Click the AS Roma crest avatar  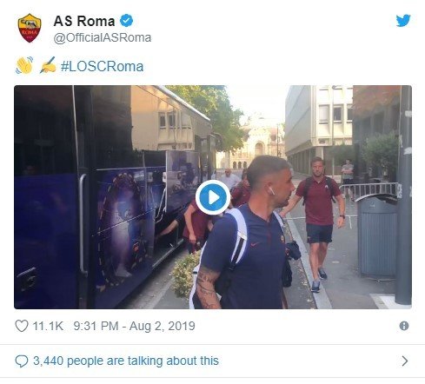30,28
